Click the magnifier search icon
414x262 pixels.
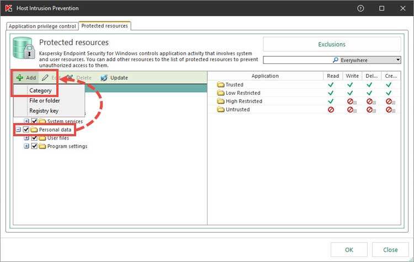click(335, 60)
